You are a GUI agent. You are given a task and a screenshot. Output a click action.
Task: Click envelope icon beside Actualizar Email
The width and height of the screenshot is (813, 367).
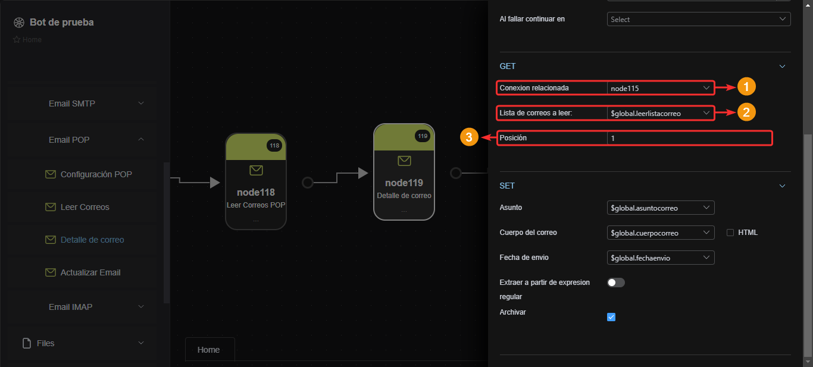[51, 272]
